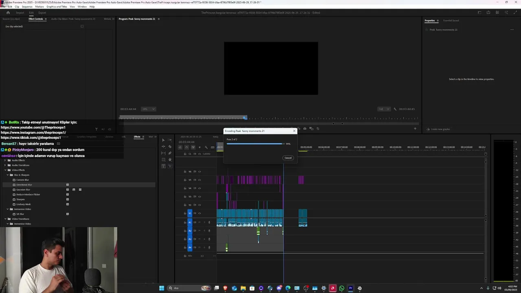
Task: Toggle timeline Snap magnet icon
Action: (x=186, y=147)
